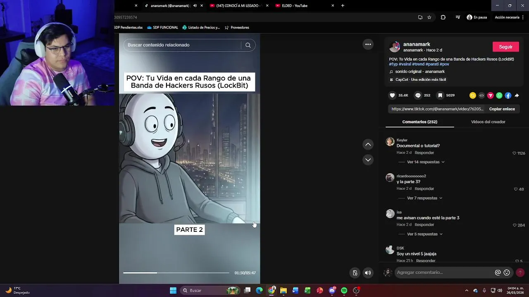Expand Ver 14 respuestas under Keyler
The width and height of the screenshot is (529, 297).
[x=426, y=162]
